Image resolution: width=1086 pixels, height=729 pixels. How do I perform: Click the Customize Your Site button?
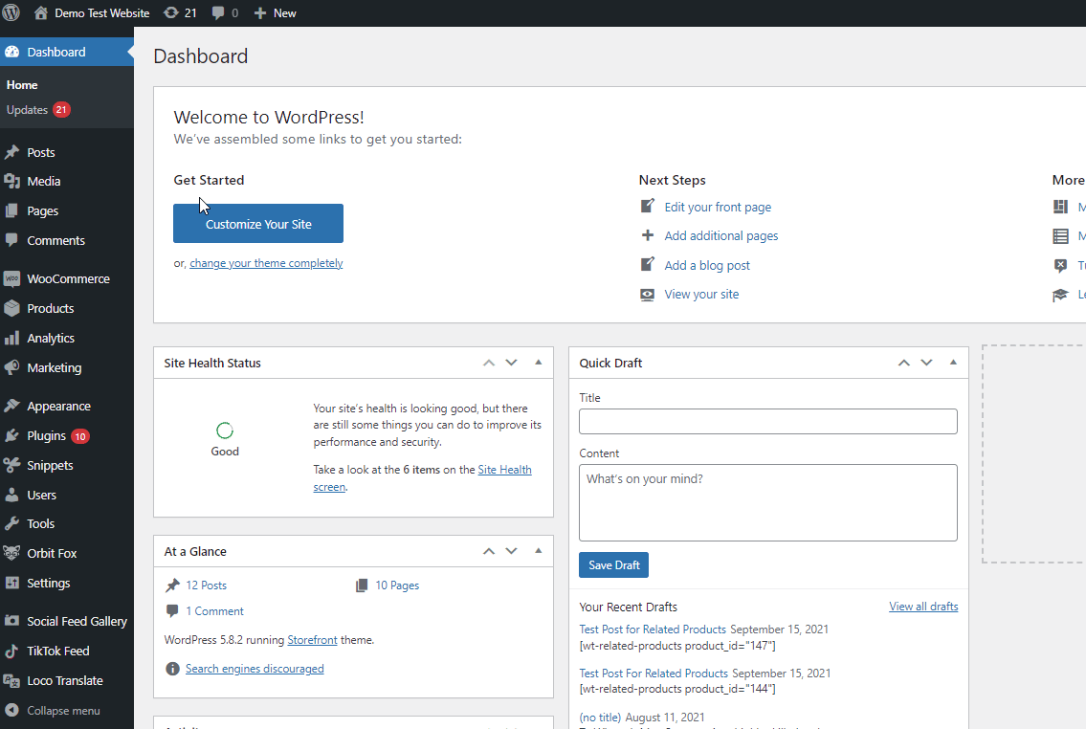257,223
